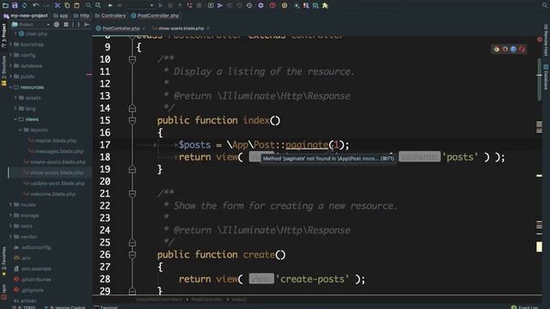Expand the vendor folder

pos(11,237)
